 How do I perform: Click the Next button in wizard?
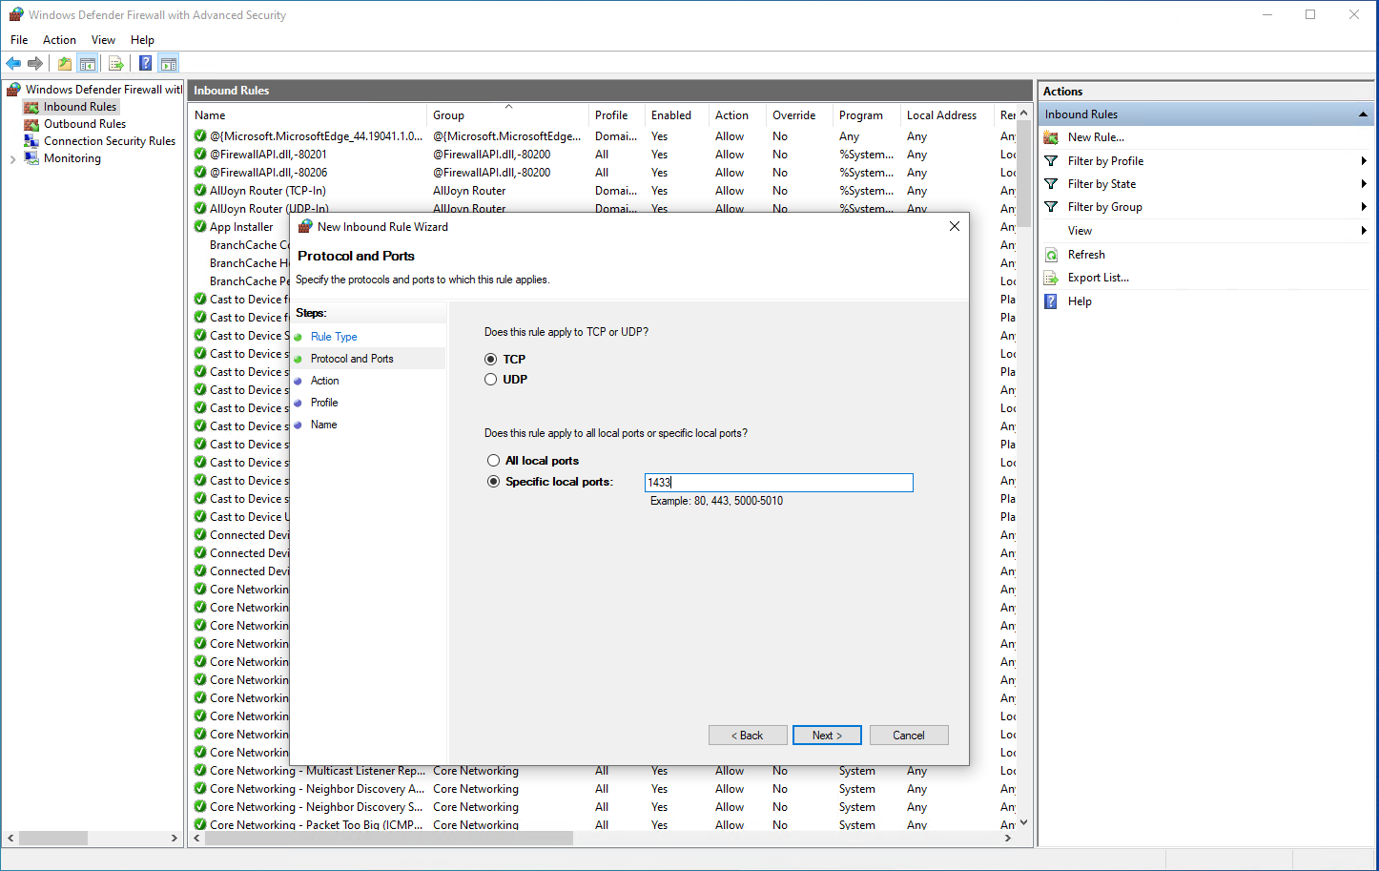coord(827,736)
